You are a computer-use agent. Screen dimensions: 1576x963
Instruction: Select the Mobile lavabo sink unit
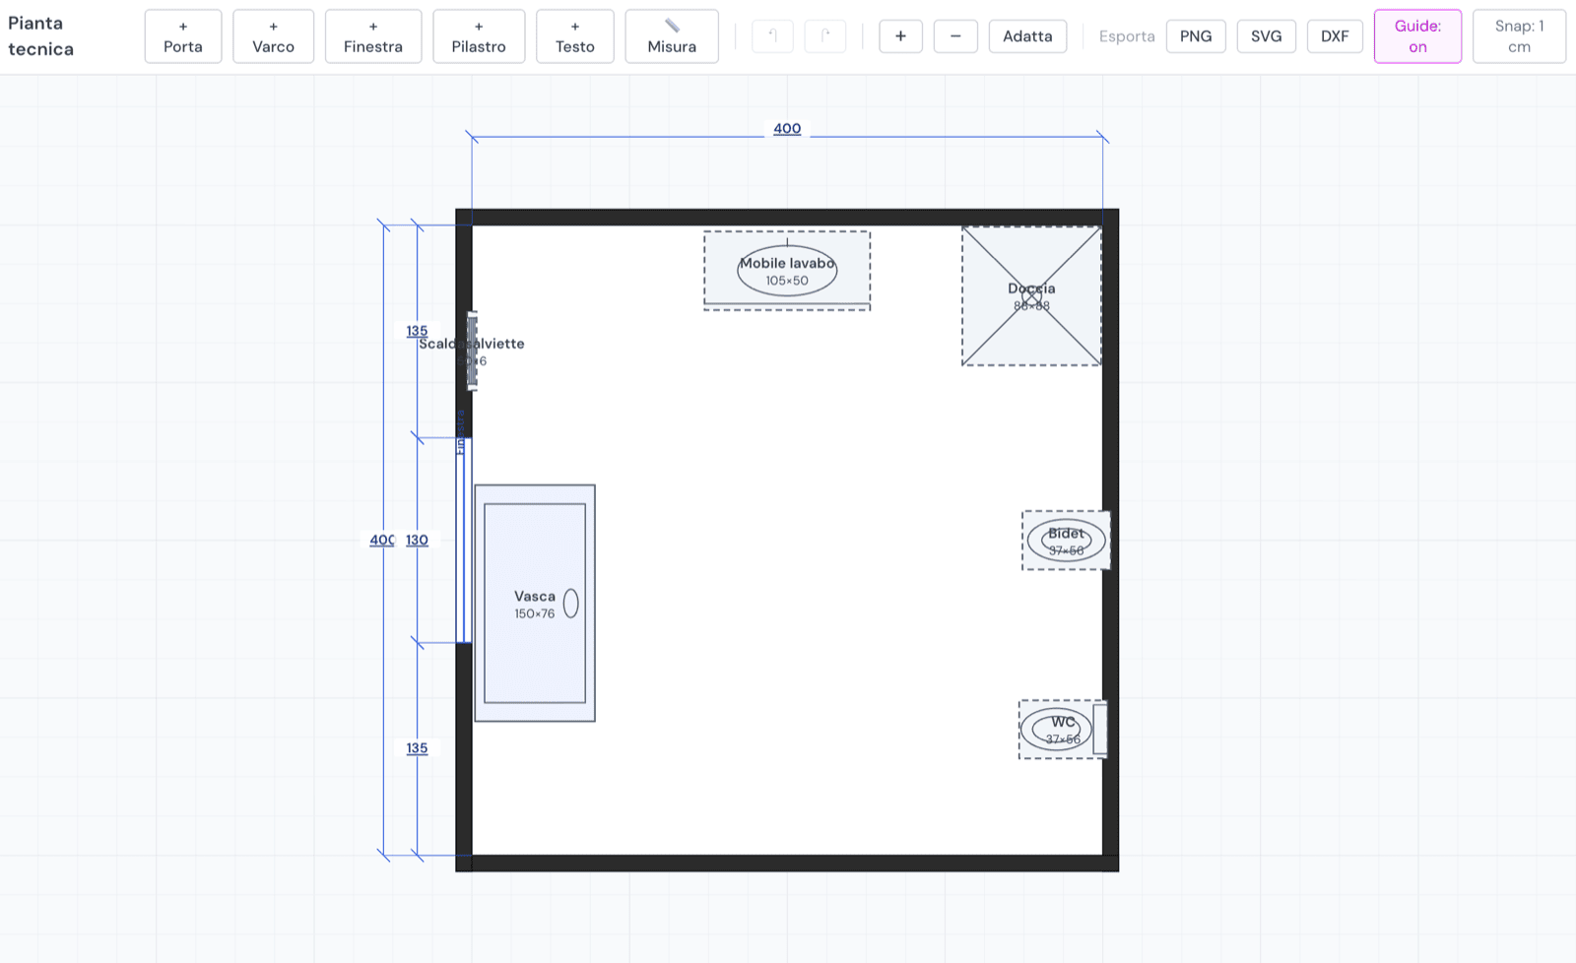point(787,271)
